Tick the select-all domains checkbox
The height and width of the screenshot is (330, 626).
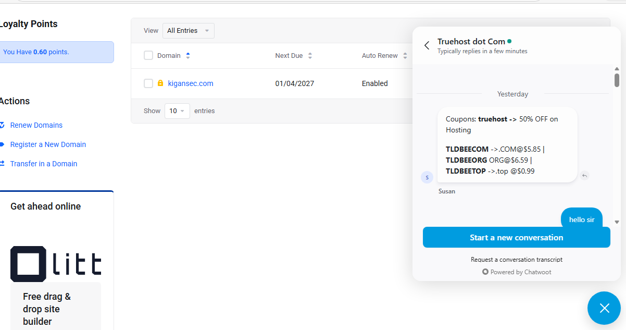coord(148,55)
